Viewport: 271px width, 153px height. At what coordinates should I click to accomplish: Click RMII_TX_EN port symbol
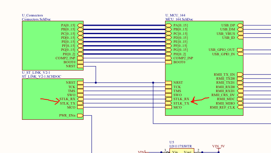pos(240,74)
